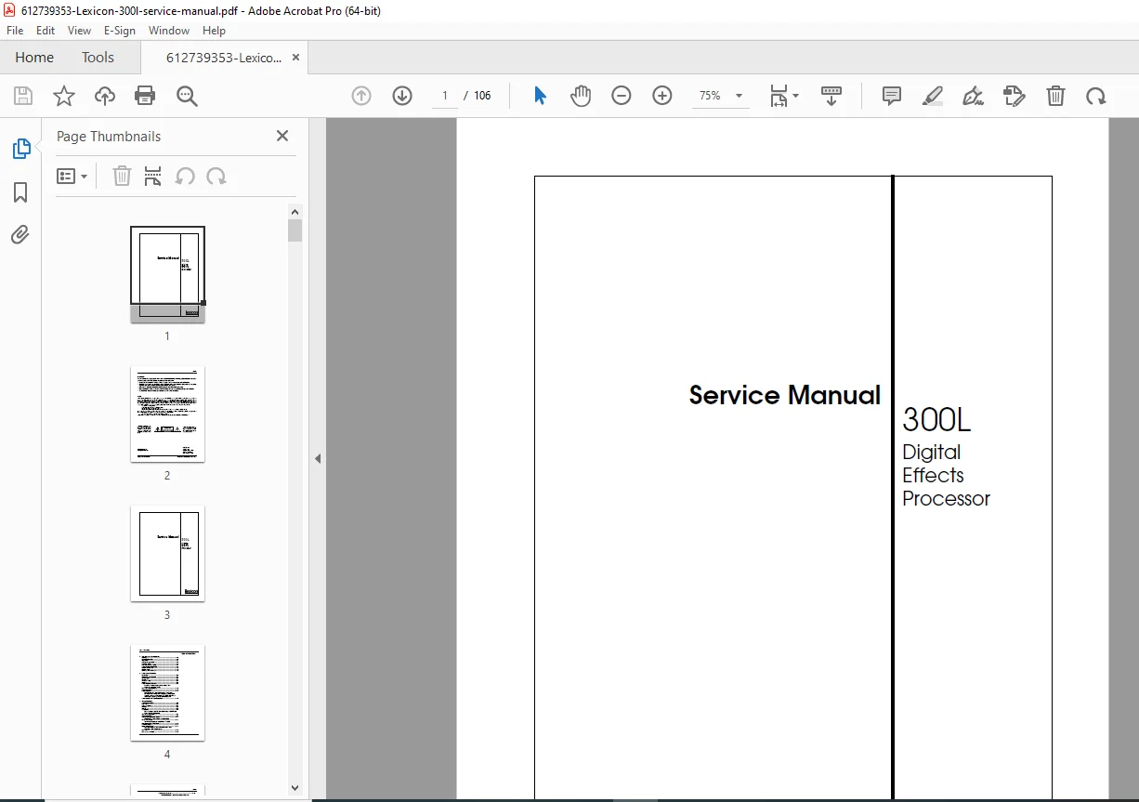The image size is (1139, 802).
Task: Click the 300L title text
Action: pyautogui.click(x=936, y=421)
